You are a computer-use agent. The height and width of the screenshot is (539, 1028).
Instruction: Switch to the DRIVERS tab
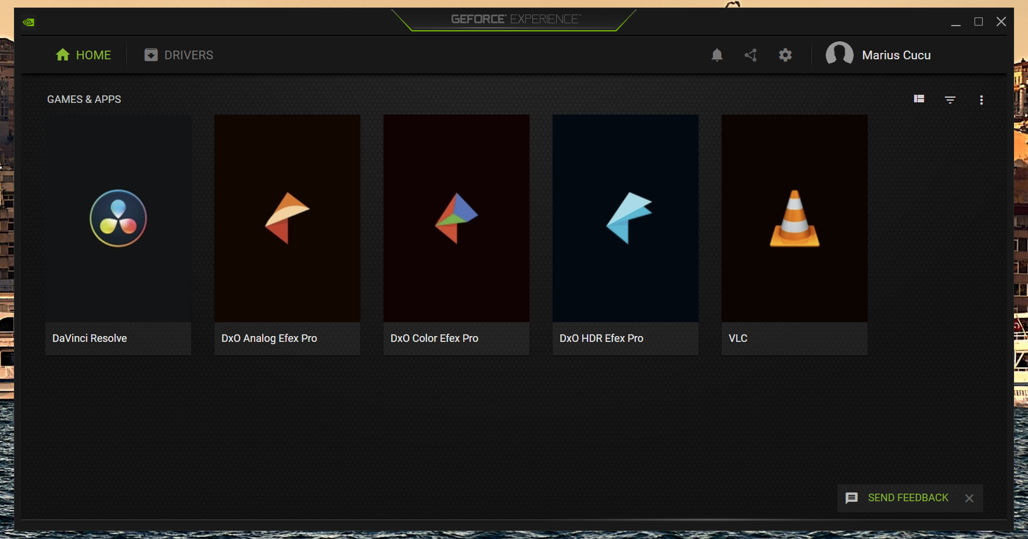[x=179, y=55]
